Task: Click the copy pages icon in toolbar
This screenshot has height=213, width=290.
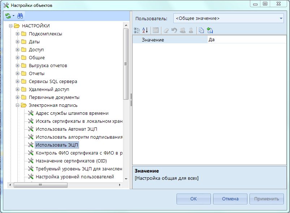Action: point(202,31)
